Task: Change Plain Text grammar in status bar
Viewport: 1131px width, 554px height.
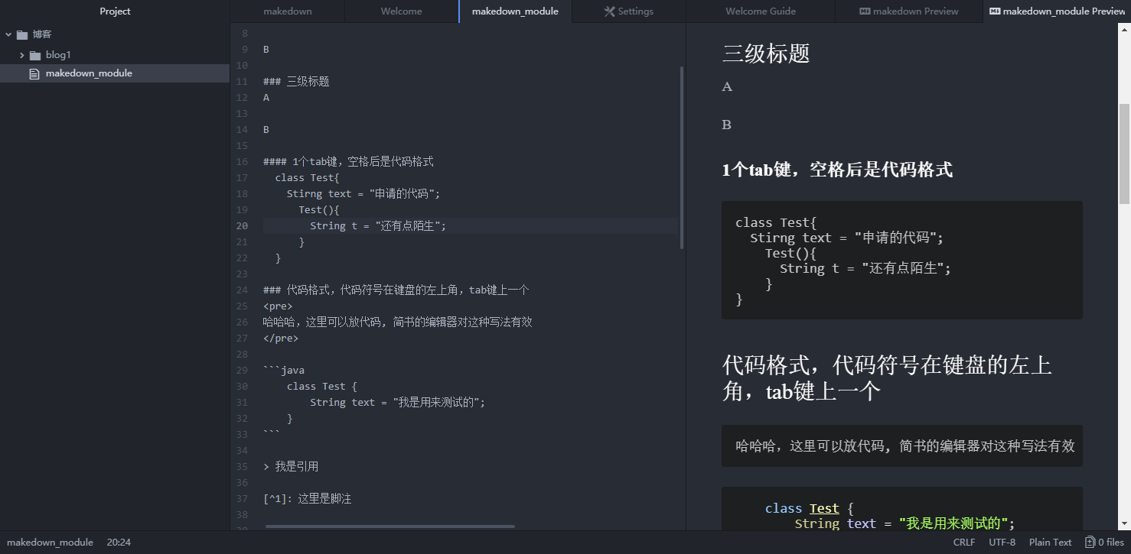Action: (x=1050, y=543)
